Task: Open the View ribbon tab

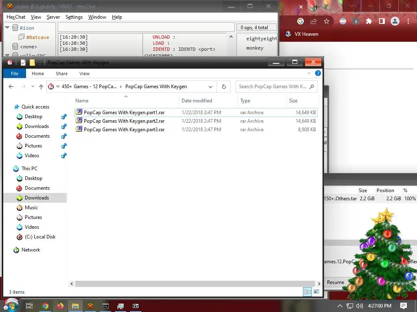Action: pyautogui.click(x=84, y=74)
